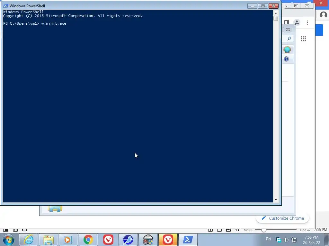329x246 pixels.
Task: Open the Google apps grid
Action: pos(303,39)
